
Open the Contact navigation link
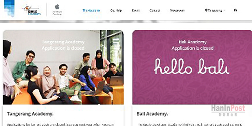pyautogui.click(x=155, y=10)
